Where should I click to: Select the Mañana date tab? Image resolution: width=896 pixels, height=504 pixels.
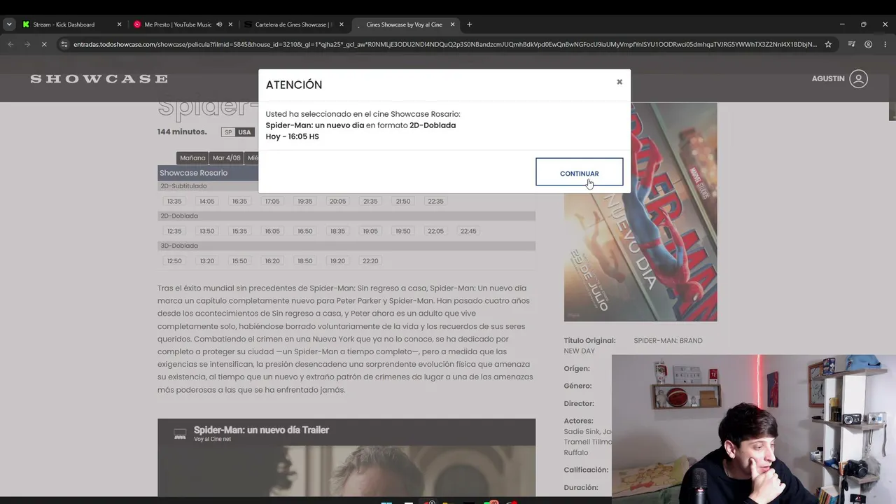tap(192, 158)
